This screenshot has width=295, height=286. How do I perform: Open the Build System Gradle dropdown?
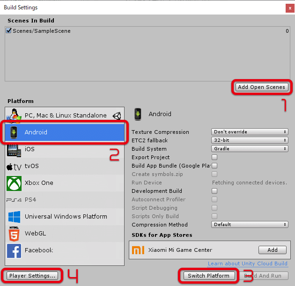tap(250, 149)
